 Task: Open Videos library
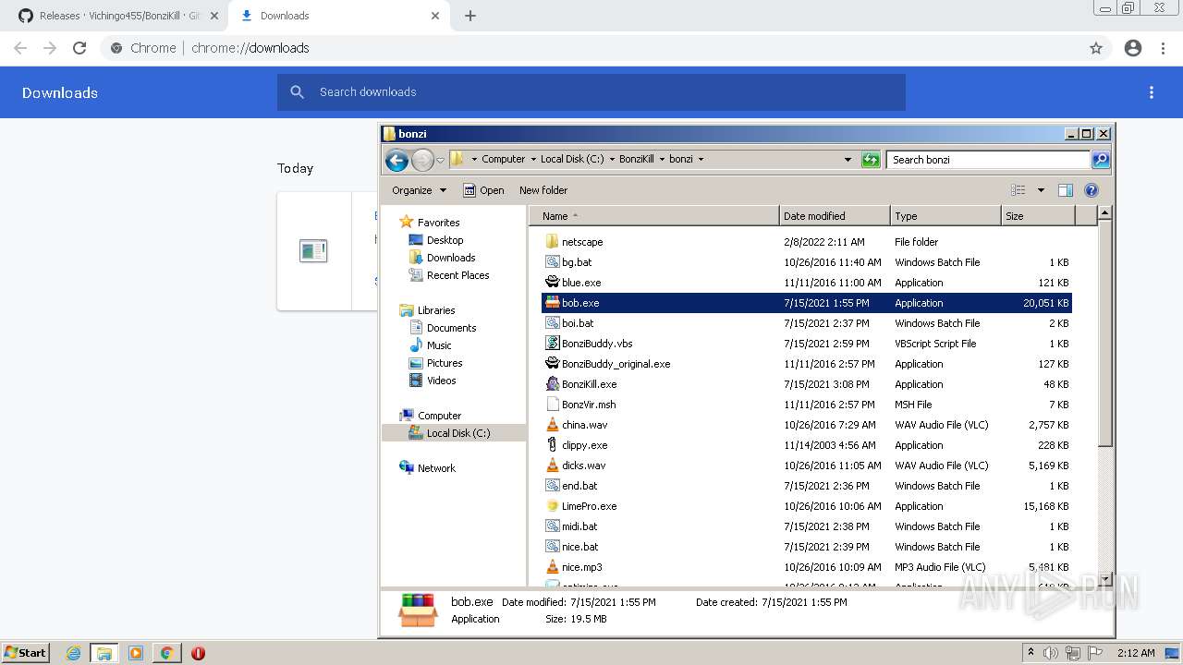441,381
